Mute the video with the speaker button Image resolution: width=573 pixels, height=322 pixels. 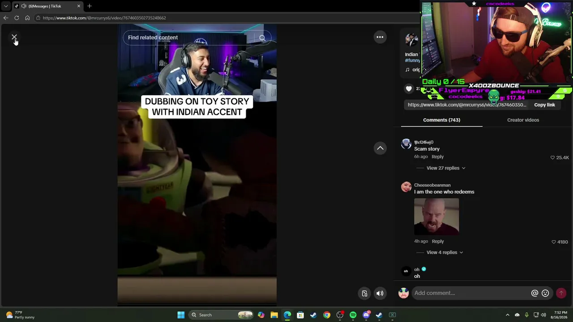pos(380,293)
